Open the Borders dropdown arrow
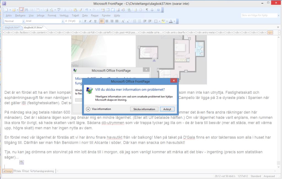This screenshot has height=179, width=282. pyautogui.click(x=159, y=21)
